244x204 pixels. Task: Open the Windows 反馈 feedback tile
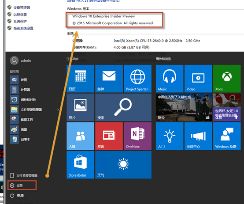pos(227,136)
